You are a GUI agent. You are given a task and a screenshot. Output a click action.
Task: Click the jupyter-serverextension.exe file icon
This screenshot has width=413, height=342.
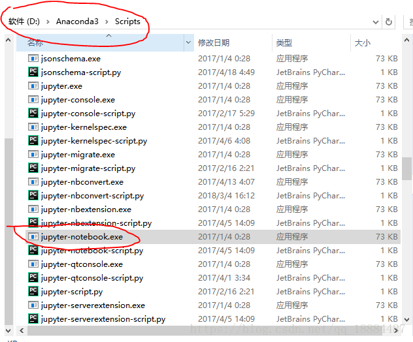click(x=33, y=305)
